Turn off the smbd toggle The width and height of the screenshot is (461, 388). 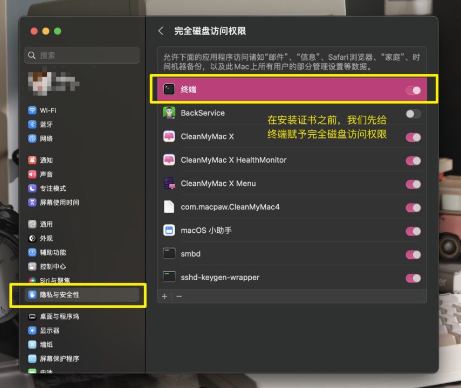[x=413, y=254]
